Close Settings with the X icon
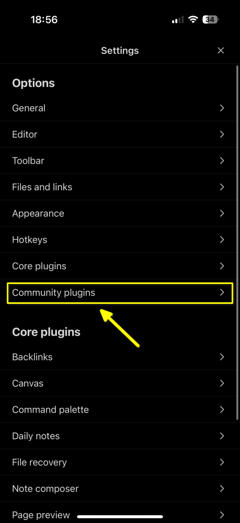Viewport: 240px width, 523px height. (221, 50)
